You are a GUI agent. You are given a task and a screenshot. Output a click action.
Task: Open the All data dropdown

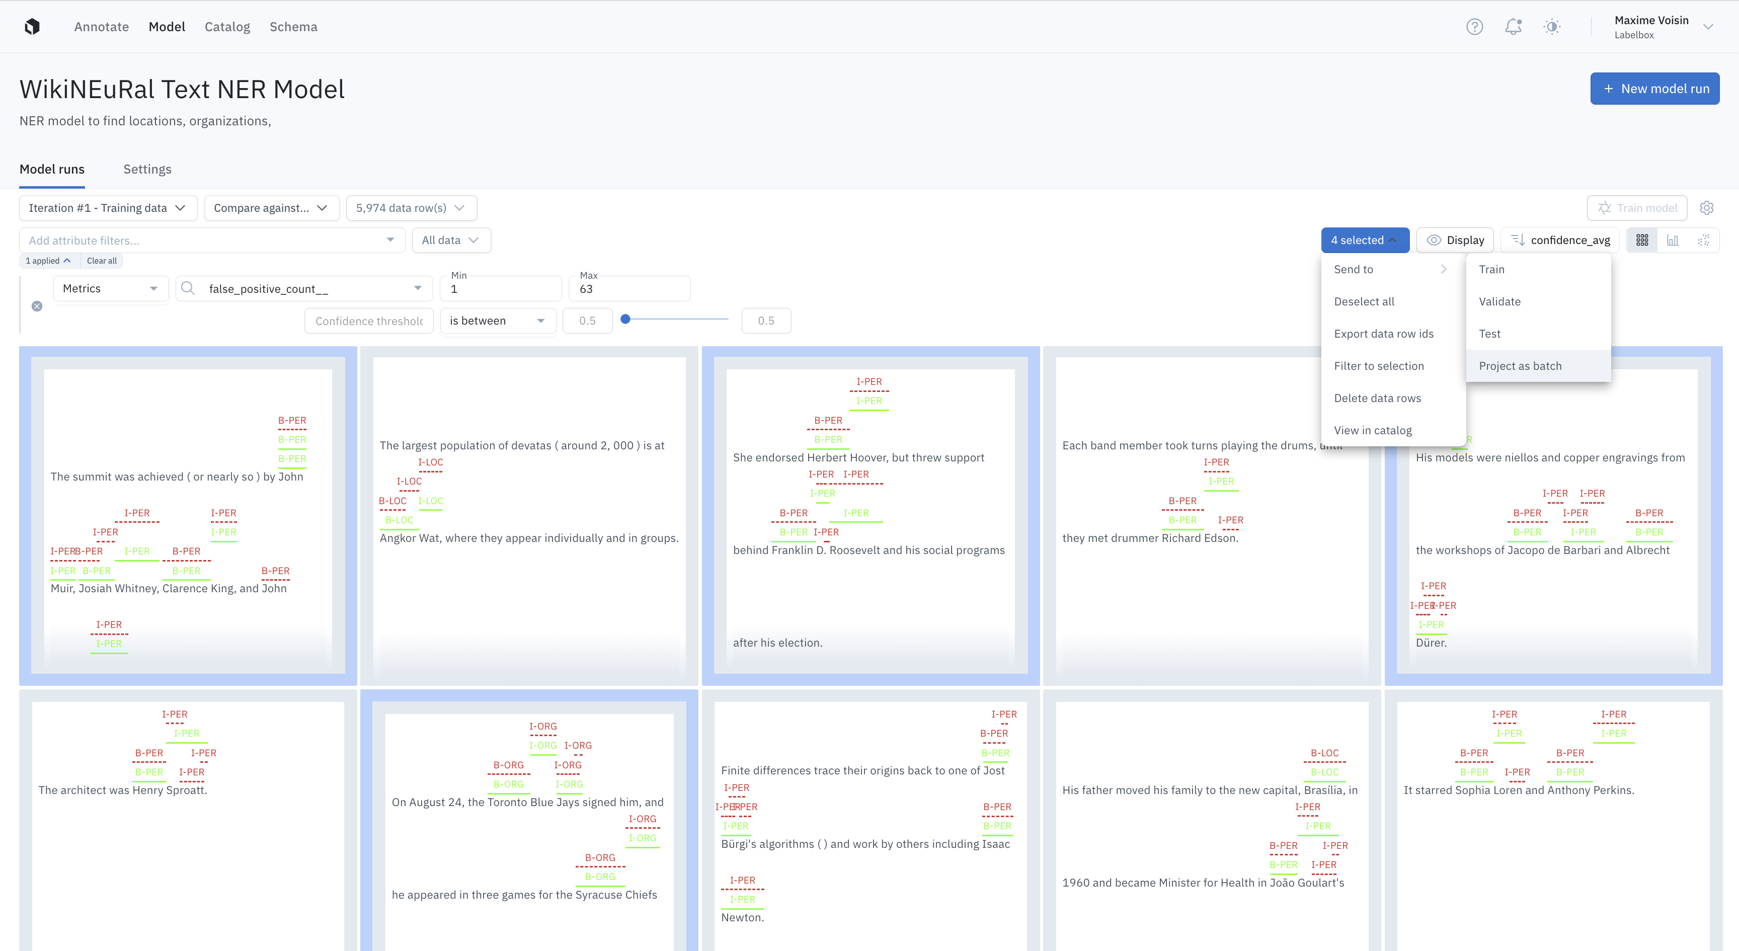click(x=451, y=241)
